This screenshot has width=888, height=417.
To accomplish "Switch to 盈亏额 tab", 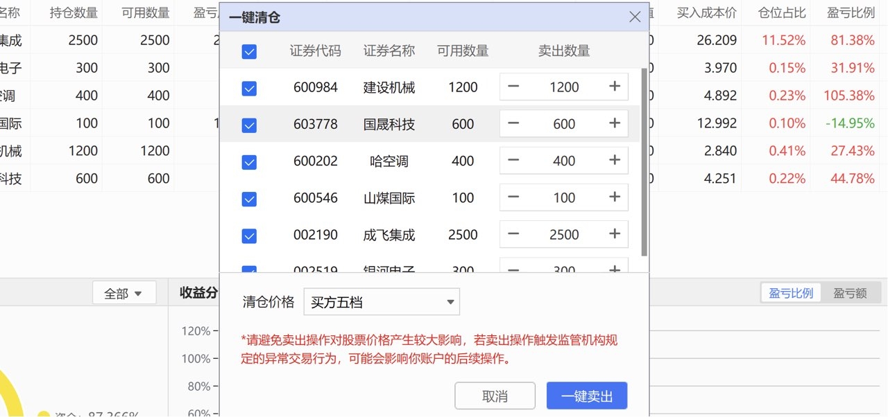I will [x=850, y=293].
